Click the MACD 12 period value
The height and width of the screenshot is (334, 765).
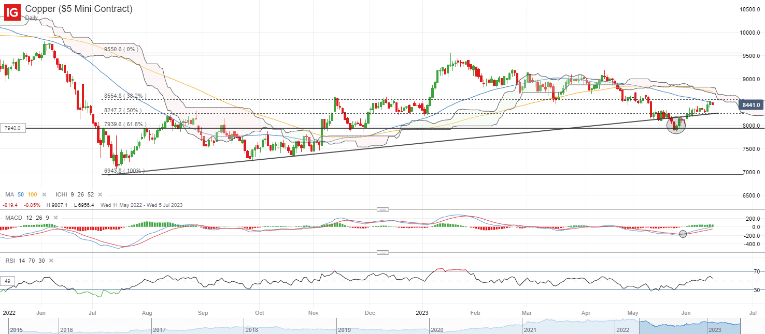[29, 218]
